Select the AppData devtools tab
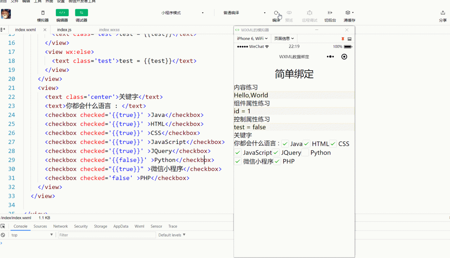Image resolution: width=450 pixels, height=258 pixels. pos(121,226)
